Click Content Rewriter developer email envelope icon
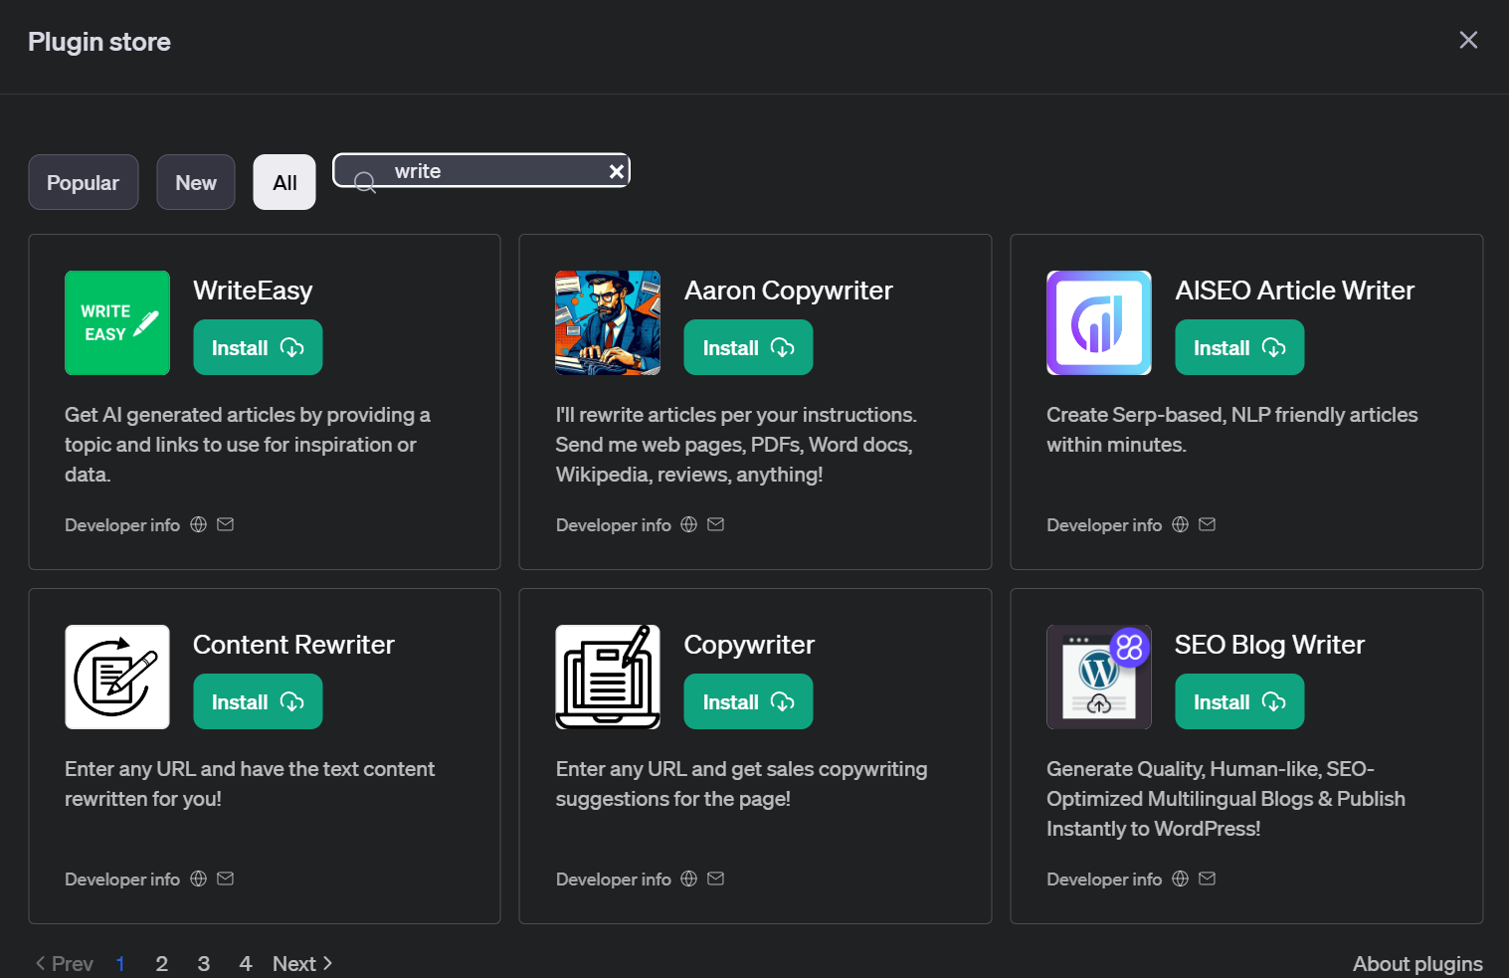The image size is (1509, 978). click(225, 879)
